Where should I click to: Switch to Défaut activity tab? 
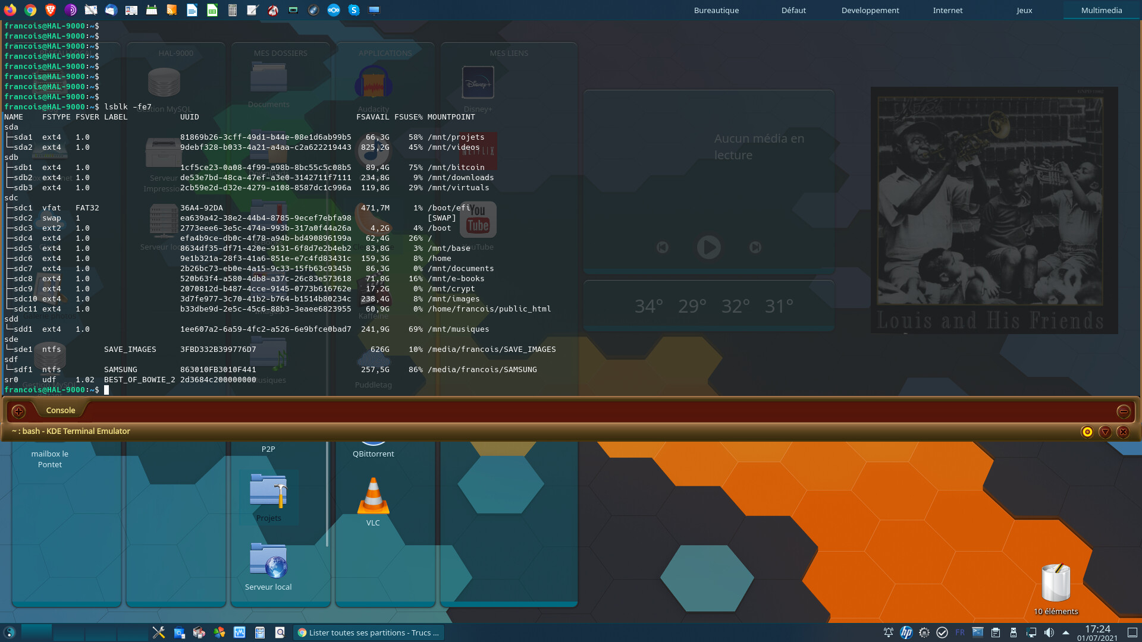(793, 10)
